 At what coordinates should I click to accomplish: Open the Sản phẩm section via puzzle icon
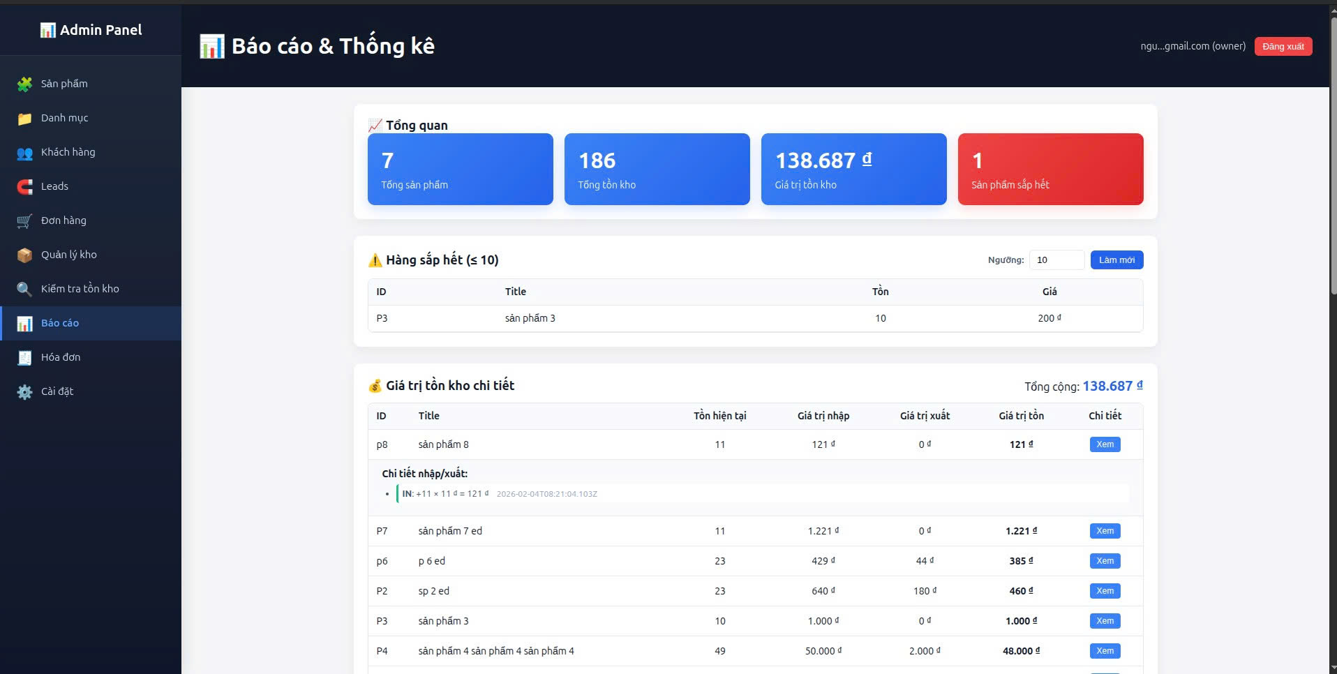coord(24,83)
